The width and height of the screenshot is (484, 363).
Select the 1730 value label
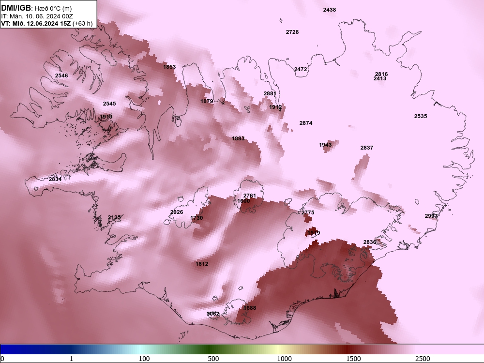click(x=197, y=218)
